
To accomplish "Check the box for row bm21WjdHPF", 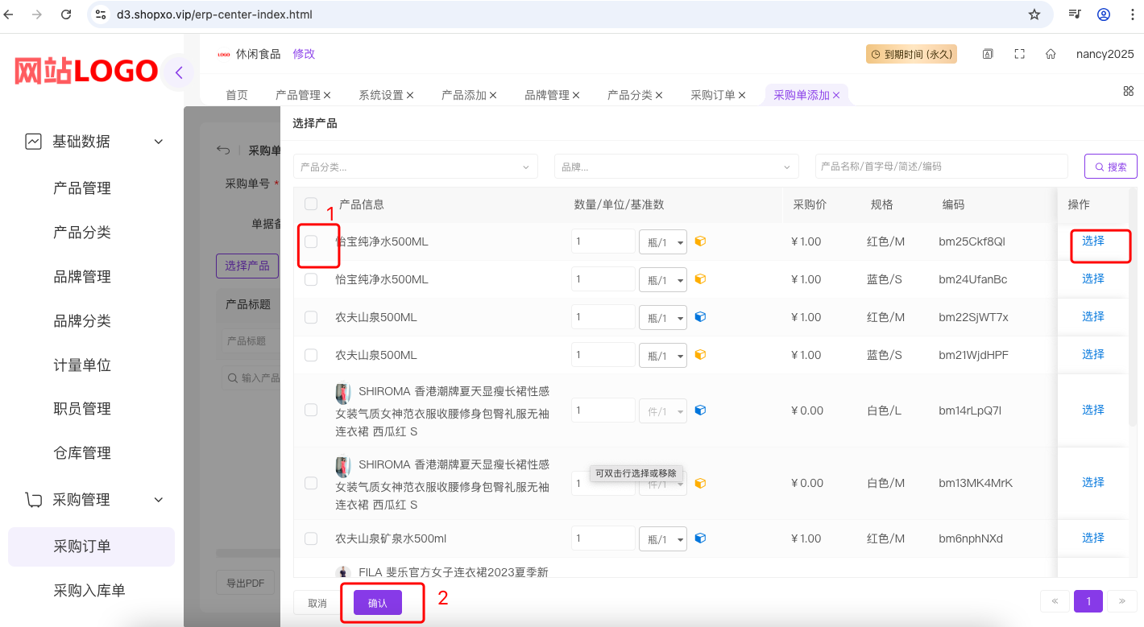I will pos(311,355).
